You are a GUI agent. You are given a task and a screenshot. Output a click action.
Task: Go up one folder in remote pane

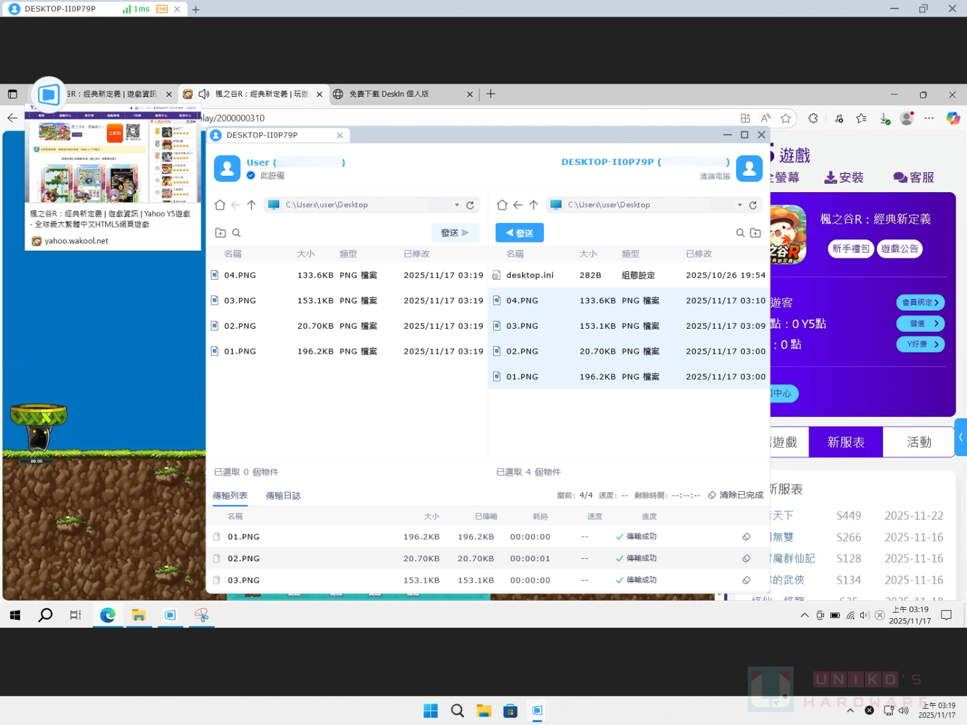pyautogui.click(x=534, y=205)
